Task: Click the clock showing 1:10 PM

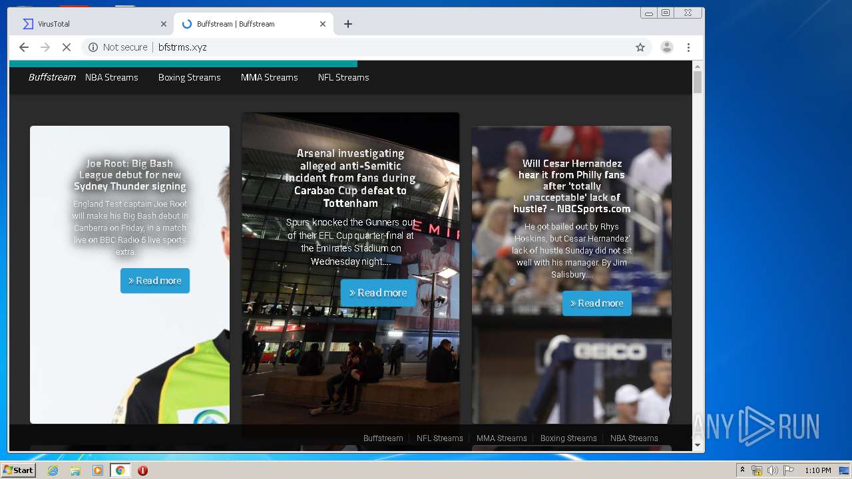Action: [817, 470]
